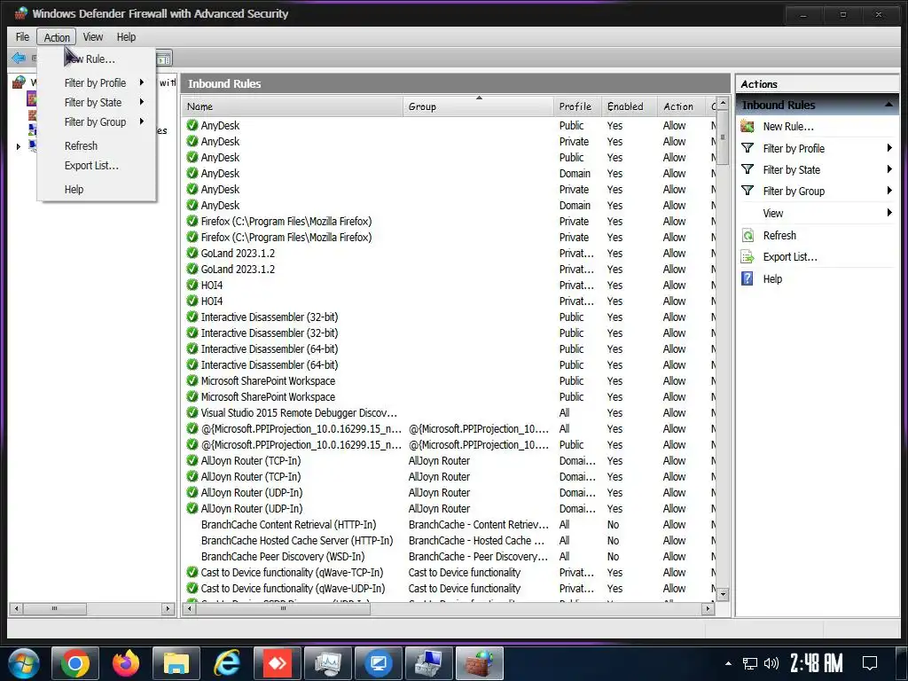Show hidden tray icons arrow
The height and width of the screenshot is (681, 908).
coord(728,663)
